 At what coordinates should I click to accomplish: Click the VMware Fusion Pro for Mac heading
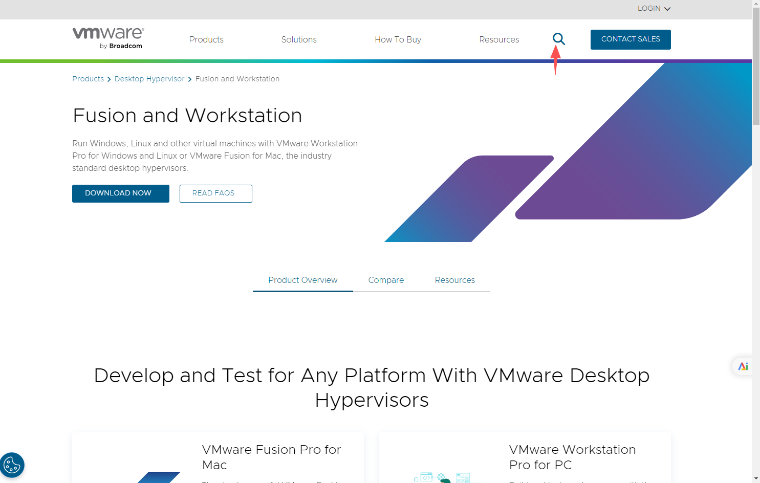pyautogui.click(x=271, y=457)
